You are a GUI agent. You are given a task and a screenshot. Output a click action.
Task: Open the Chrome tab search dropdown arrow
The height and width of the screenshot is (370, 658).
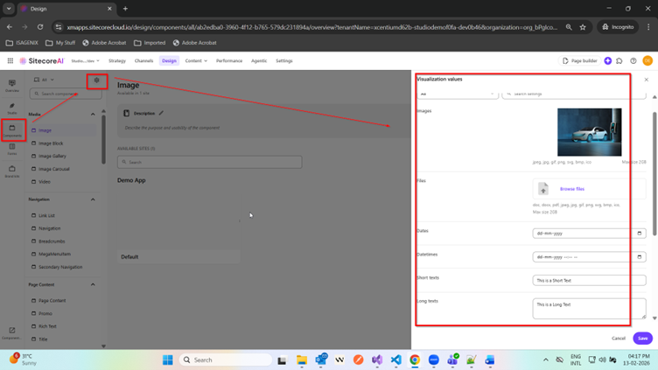(x=9, y=9)
